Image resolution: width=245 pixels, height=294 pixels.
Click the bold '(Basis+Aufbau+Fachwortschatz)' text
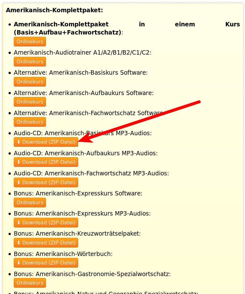(68, 32)
